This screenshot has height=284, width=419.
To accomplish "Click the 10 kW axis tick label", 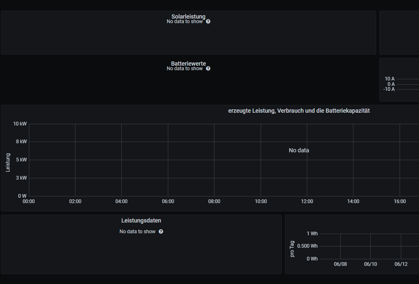I will 20,124.
